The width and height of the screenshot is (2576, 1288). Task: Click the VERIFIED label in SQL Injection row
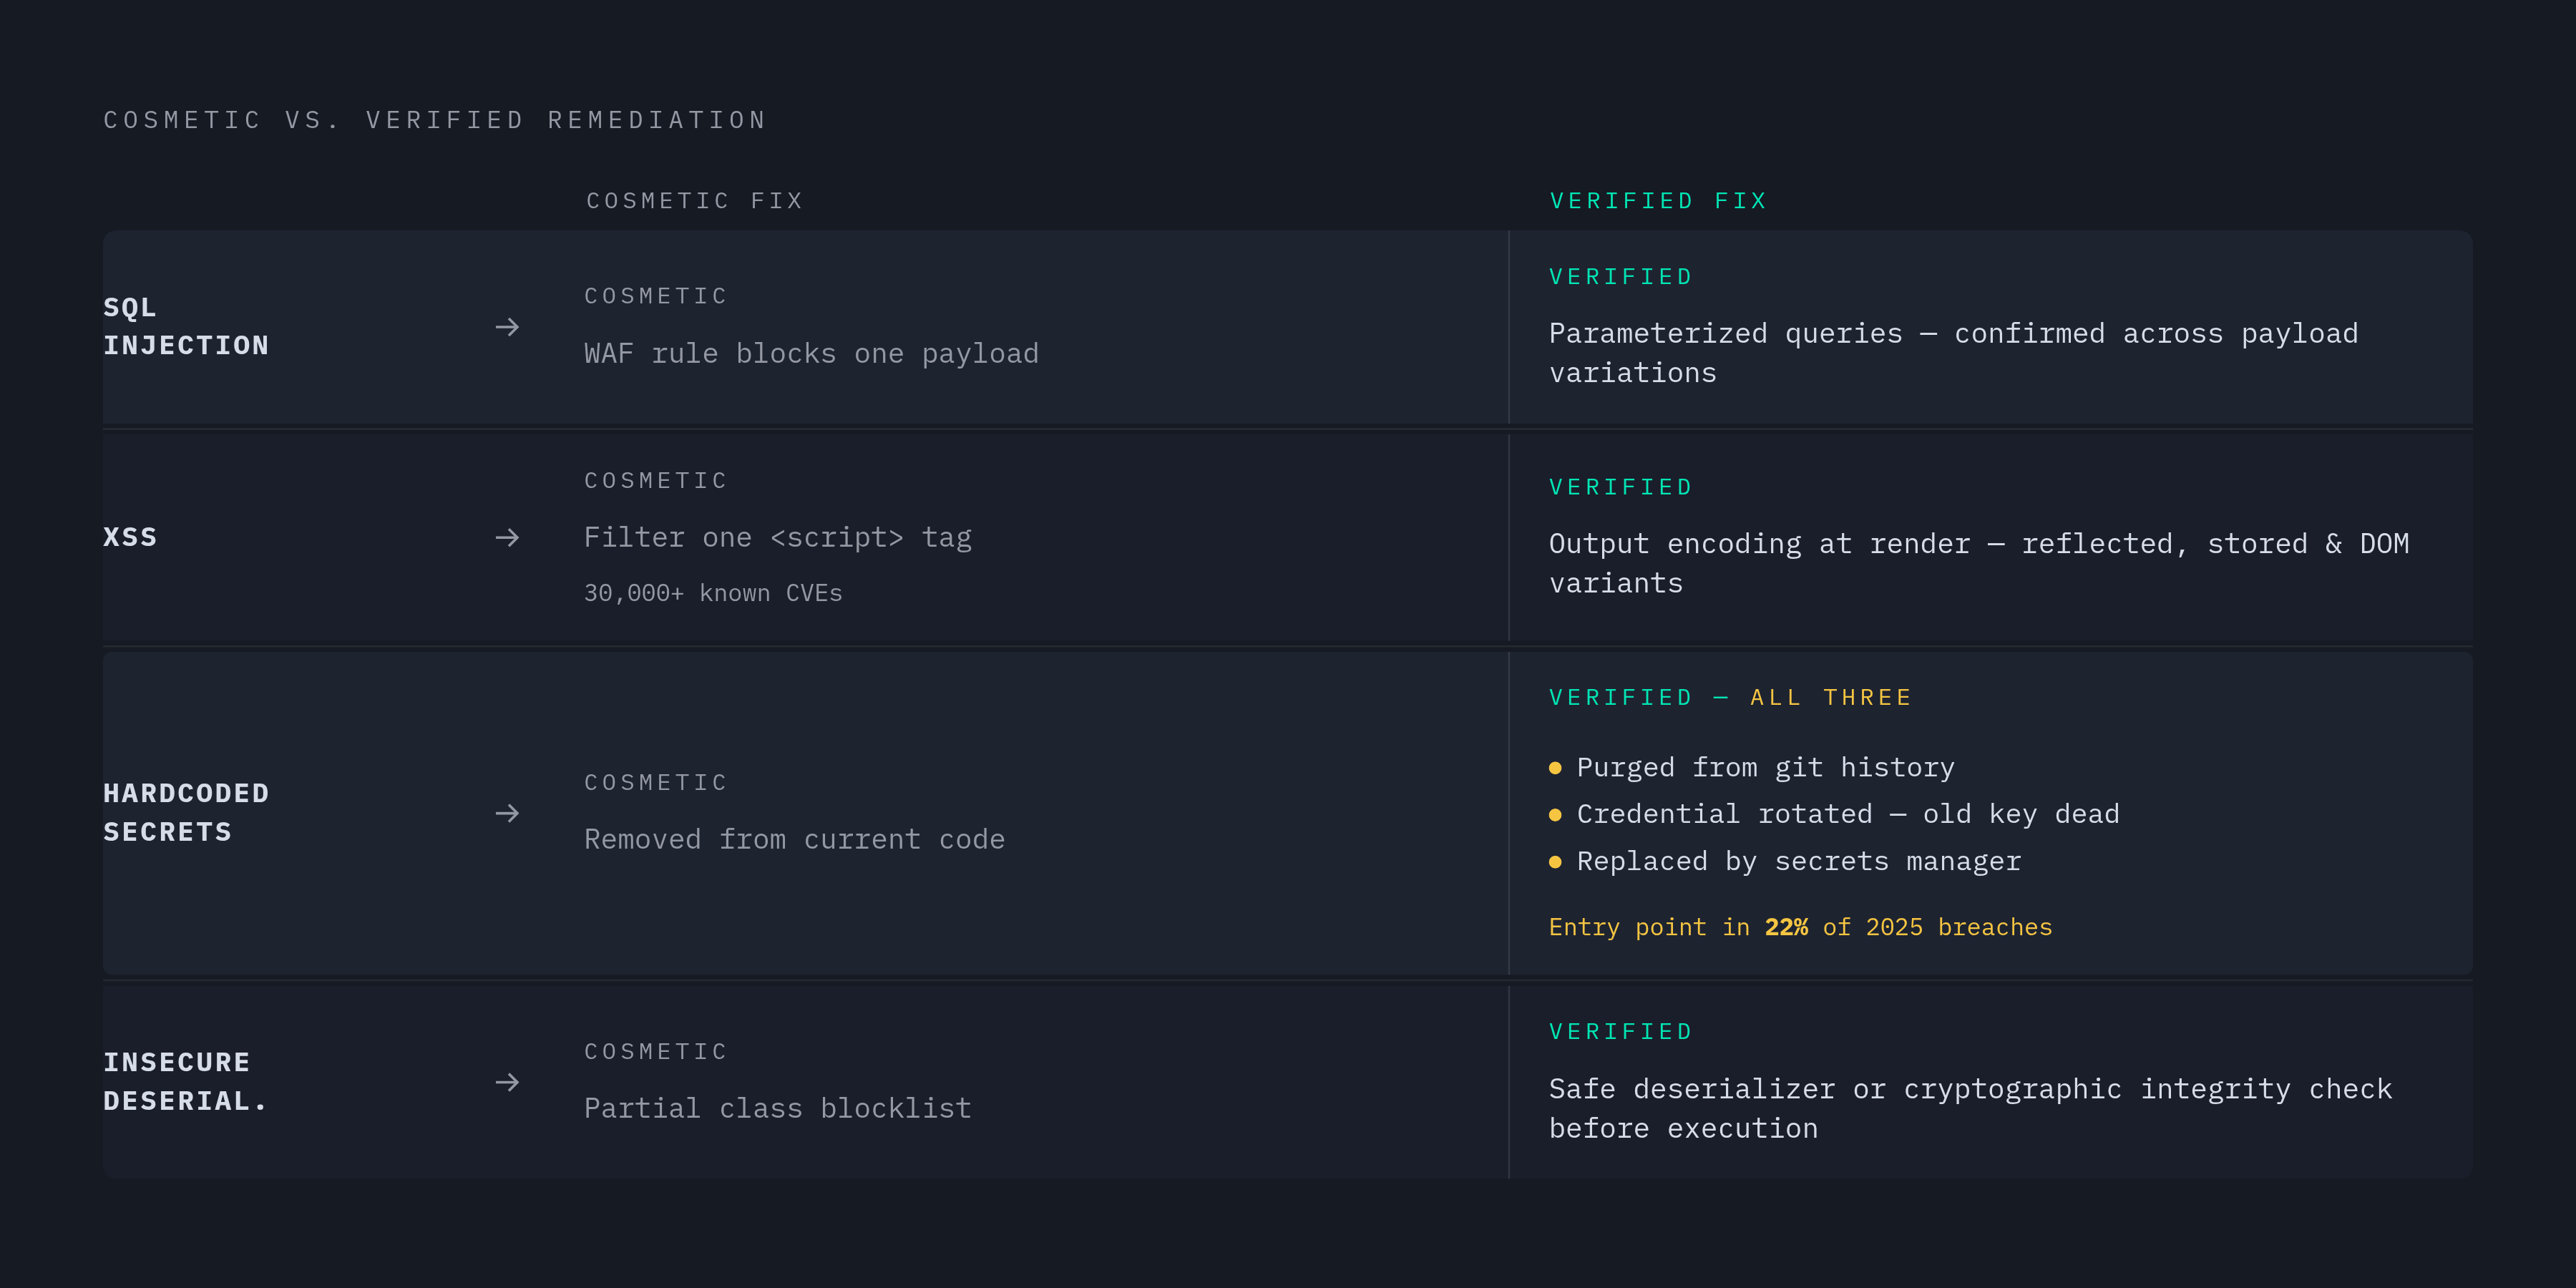click(x=1620, y=277)
